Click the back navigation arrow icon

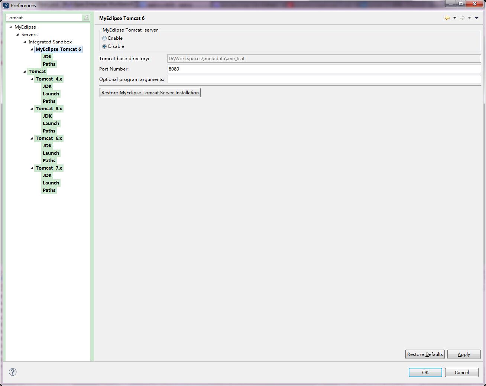click(x=447, y=18)
